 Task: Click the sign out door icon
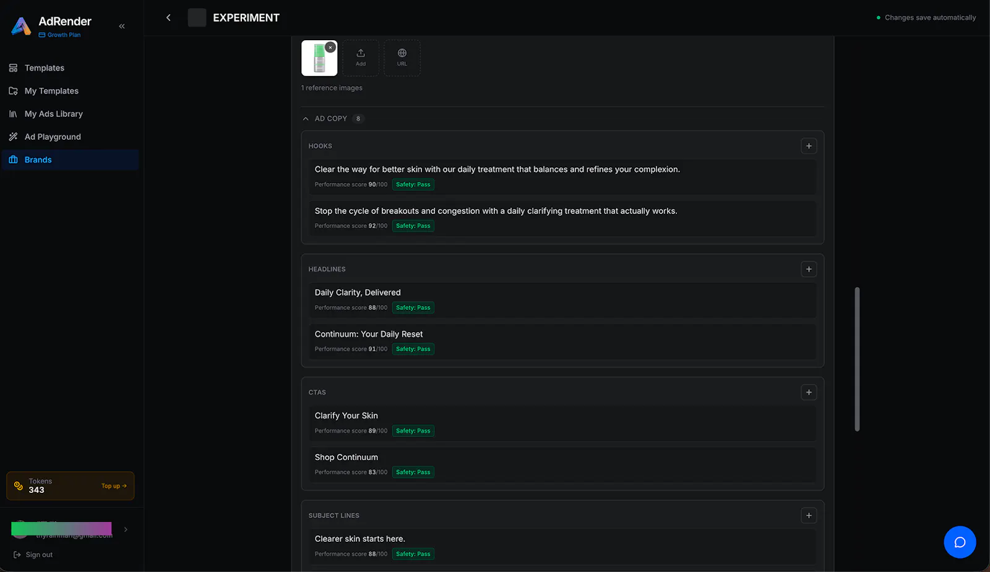pyautogui.click(x=17, y=555)
